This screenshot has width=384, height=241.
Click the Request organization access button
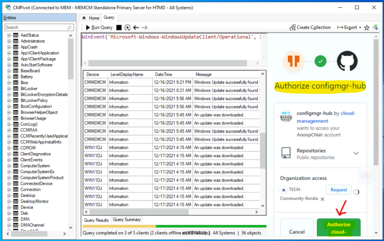339,190
